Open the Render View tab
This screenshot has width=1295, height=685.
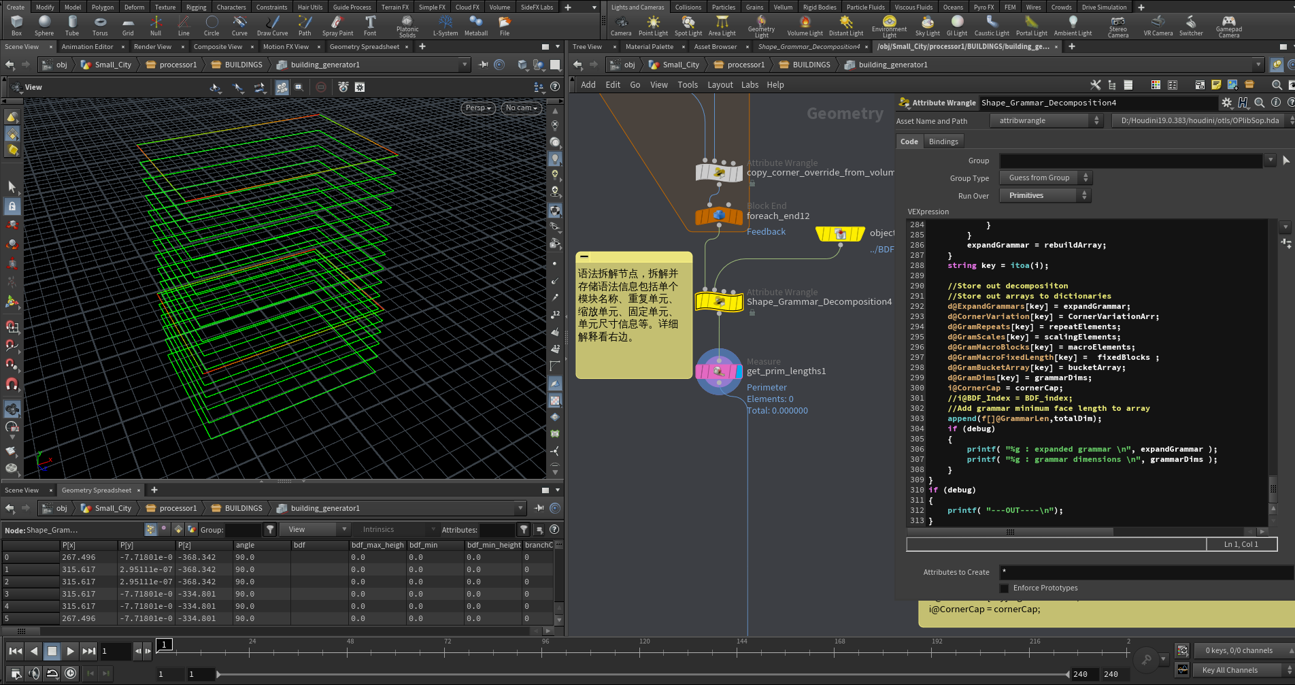pos(152,47)
